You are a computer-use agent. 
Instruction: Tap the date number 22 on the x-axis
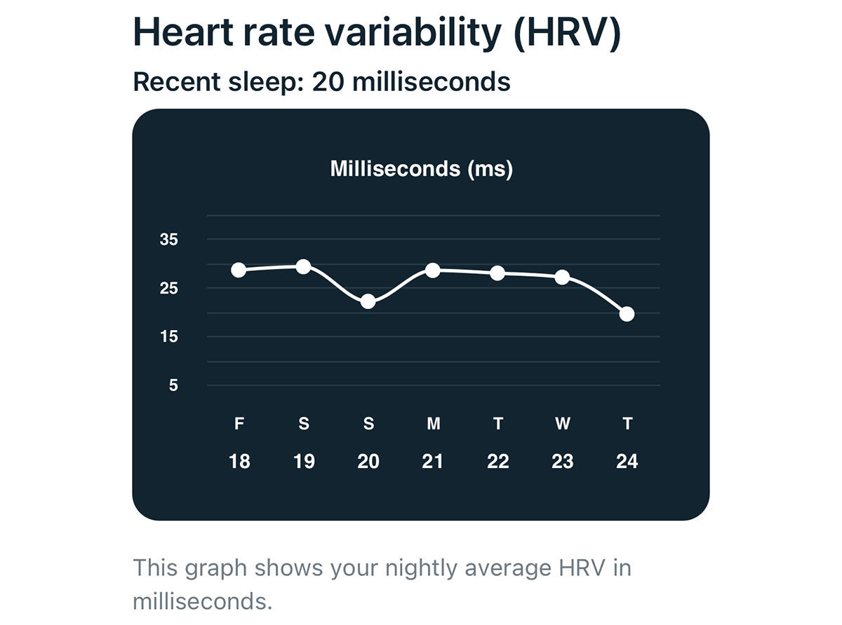(497, 462)
